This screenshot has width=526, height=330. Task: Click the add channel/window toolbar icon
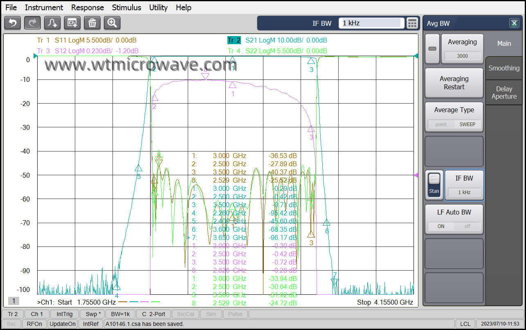[x=72, y=23]
